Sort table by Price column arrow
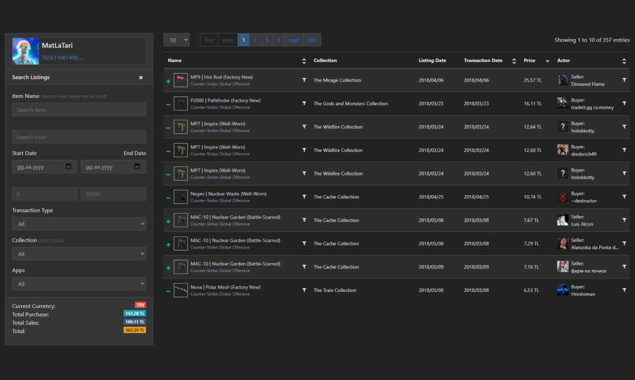 click(547, 61)
